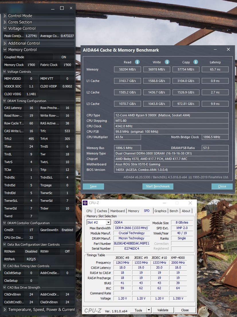The height and width of the screenshot is (317, 237).
Task: Switch to the CPU tab in CPU-Z
Action: pos(89,211)
